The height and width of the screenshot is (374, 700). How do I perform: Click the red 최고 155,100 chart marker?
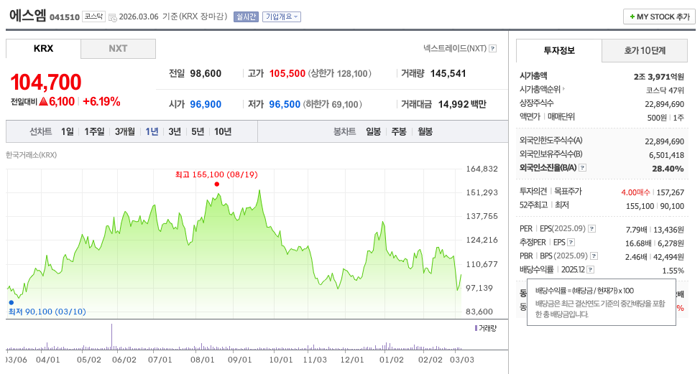[x=216, y=184]
